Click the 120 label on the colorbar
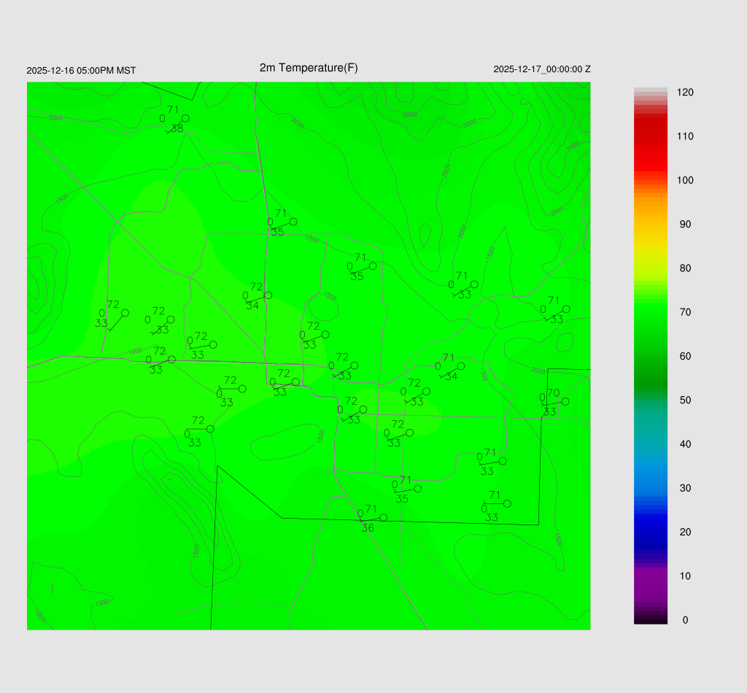Image resolution: width=747 pixels, height=693 pixels. click(x=684, y=93)
